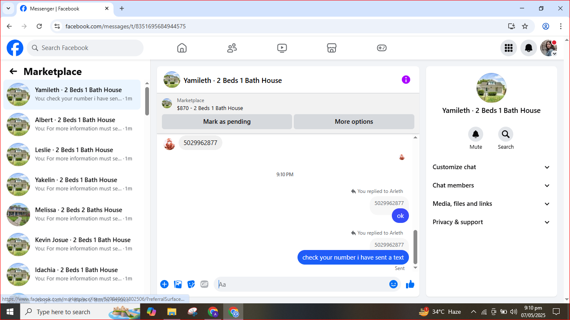The height and width of the screenshot is (320, 570).
Task: Choose a sticker icon in composer
Action: tap(191, 284)
